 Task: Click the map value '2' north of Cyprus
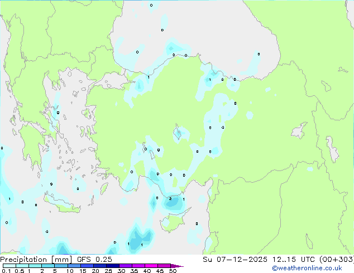(170, 199)
